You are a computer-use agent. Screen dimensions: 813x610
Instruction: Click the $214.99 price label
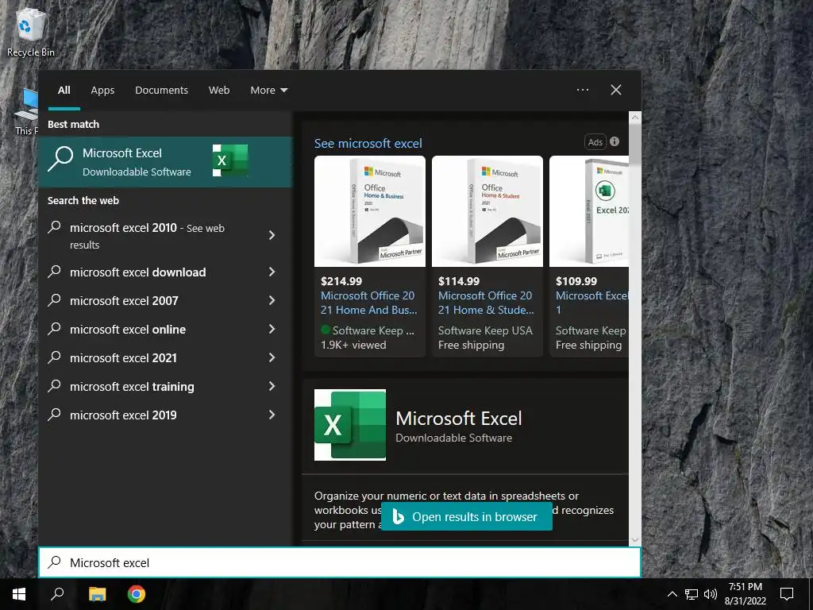tap(341, 281)
